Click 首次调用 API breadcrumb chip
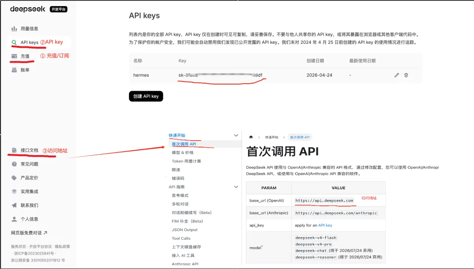 point(300,137)
